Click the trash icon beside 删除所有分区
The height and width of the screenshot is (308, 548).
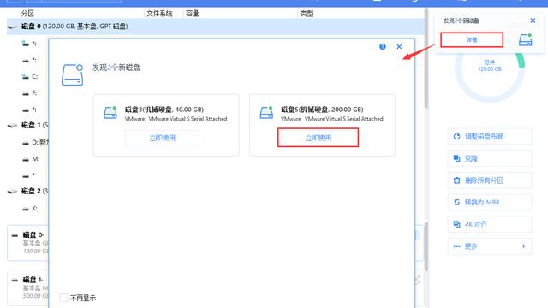point(456,181)
